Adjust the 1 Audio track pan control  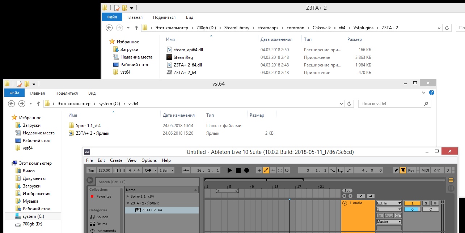(431, 209)
